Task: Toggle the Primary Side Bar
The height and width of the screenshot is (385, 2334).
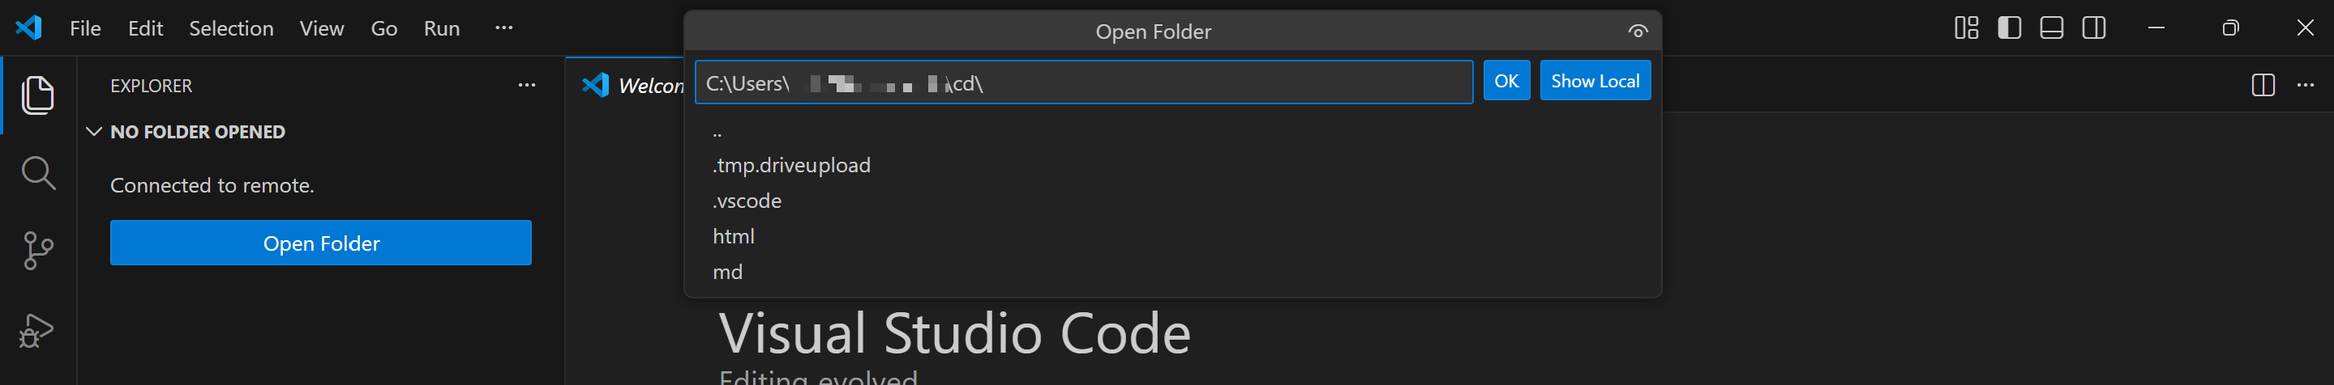Action: click(2009, 28)
